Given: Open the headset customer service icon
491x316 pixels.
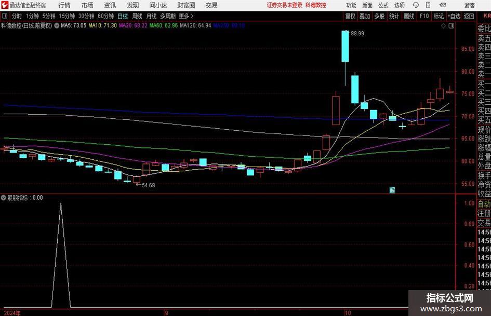Looking at the screenshot, I should tap(416, 5).
